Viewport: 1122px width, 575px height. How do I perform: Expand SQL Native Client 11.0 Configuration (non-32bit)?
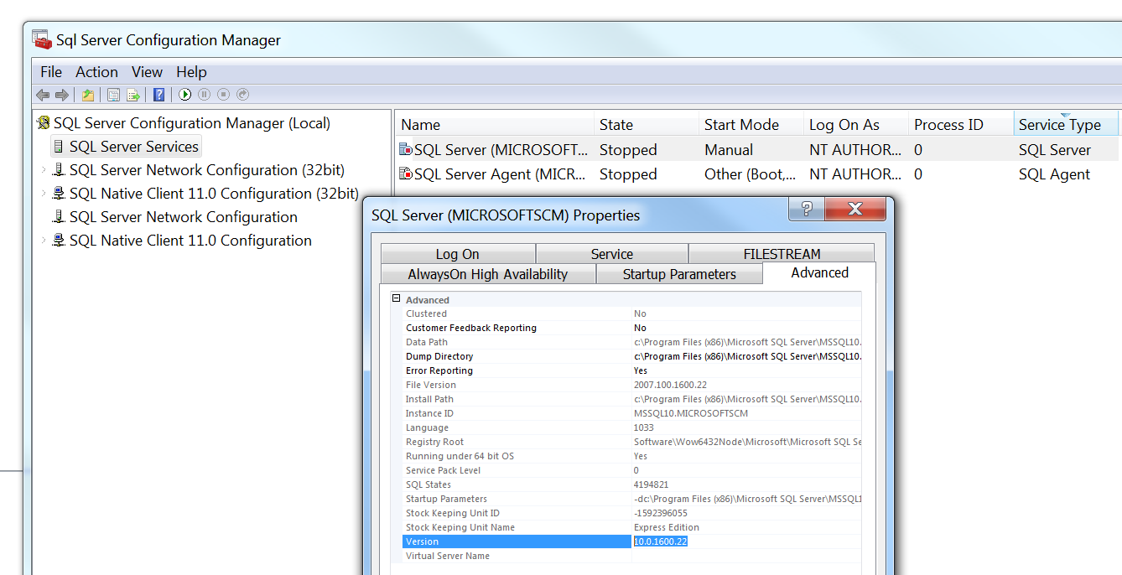click(x=44, y=241)
